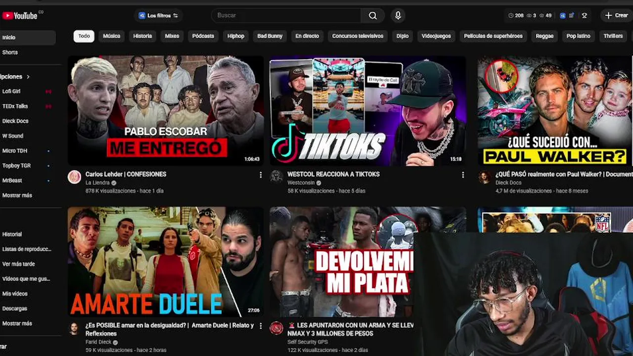Open the Amarte Duele video thumbnail

point(166,262)
